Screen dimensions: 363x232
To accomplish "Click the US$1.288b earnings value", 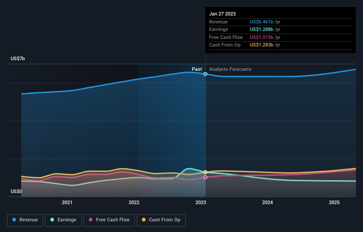I will 261,29.
